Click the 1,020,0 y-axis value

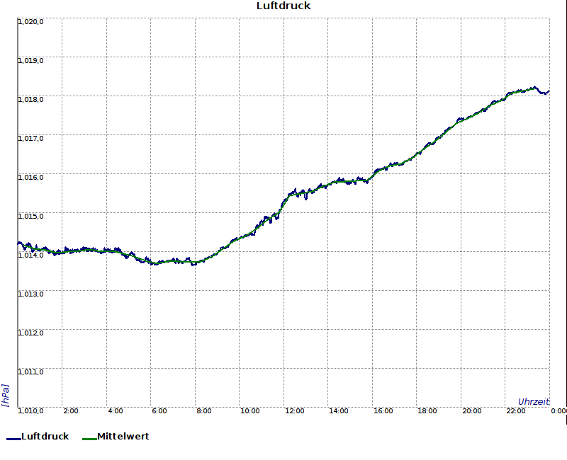(30, 22)
